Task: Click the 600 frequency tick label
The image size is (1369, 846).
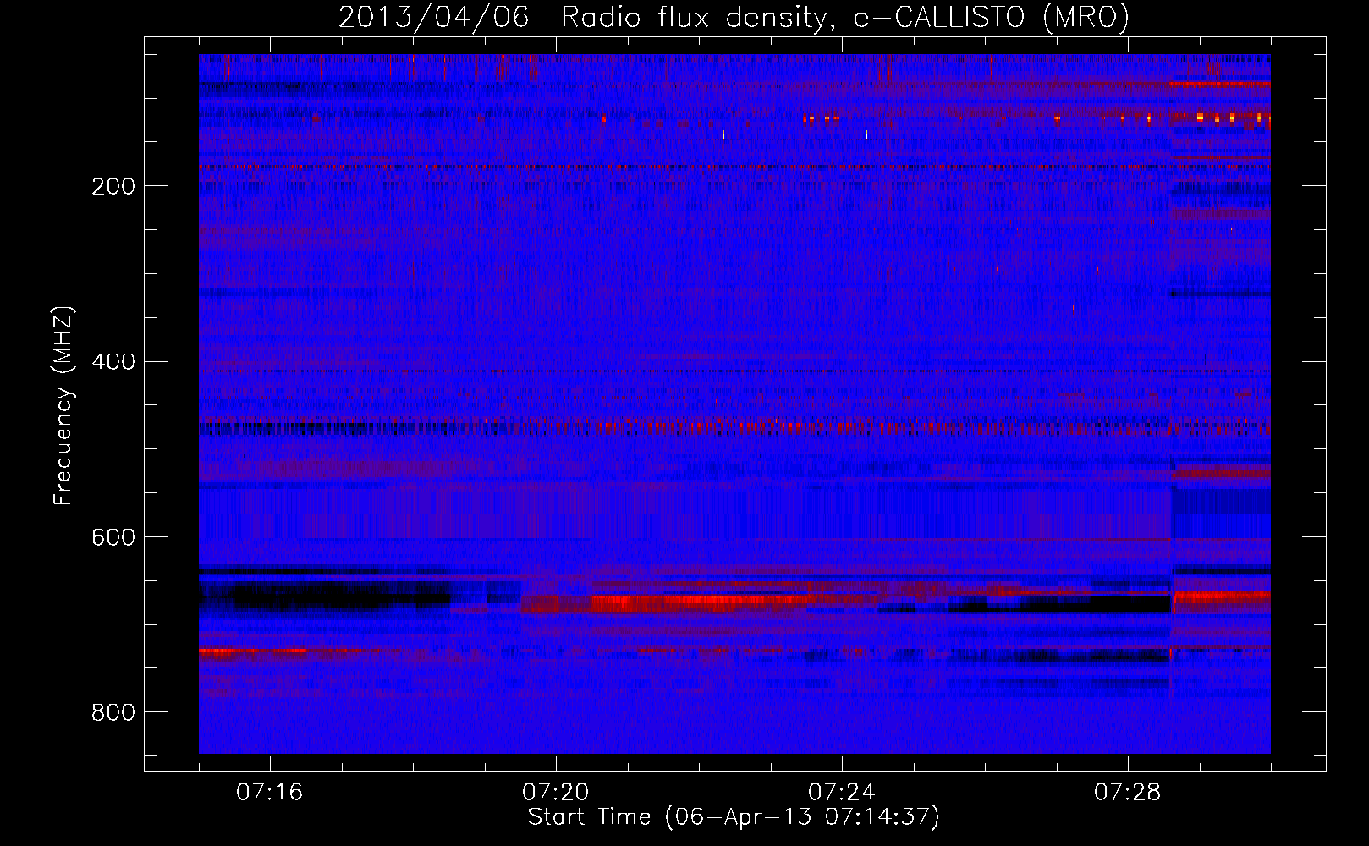Action: 113,537
